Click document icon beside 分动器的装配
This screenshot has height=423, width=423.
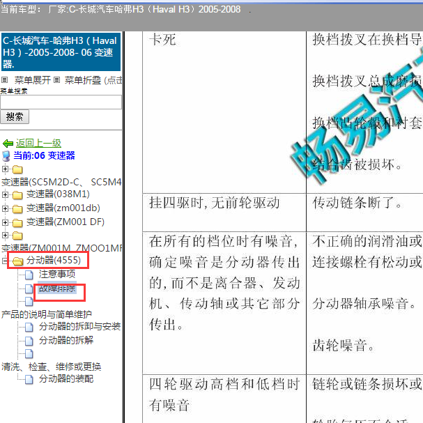coord(29,380)
